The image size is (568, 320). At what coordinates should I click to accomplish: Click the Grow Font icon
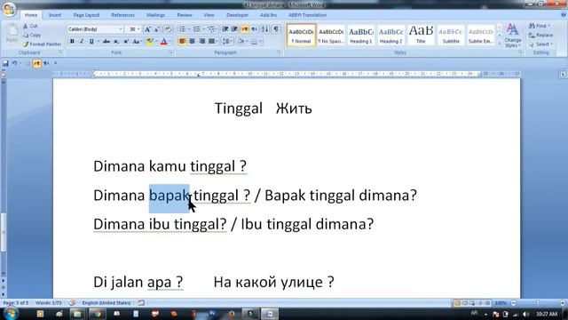click(147, 29)
